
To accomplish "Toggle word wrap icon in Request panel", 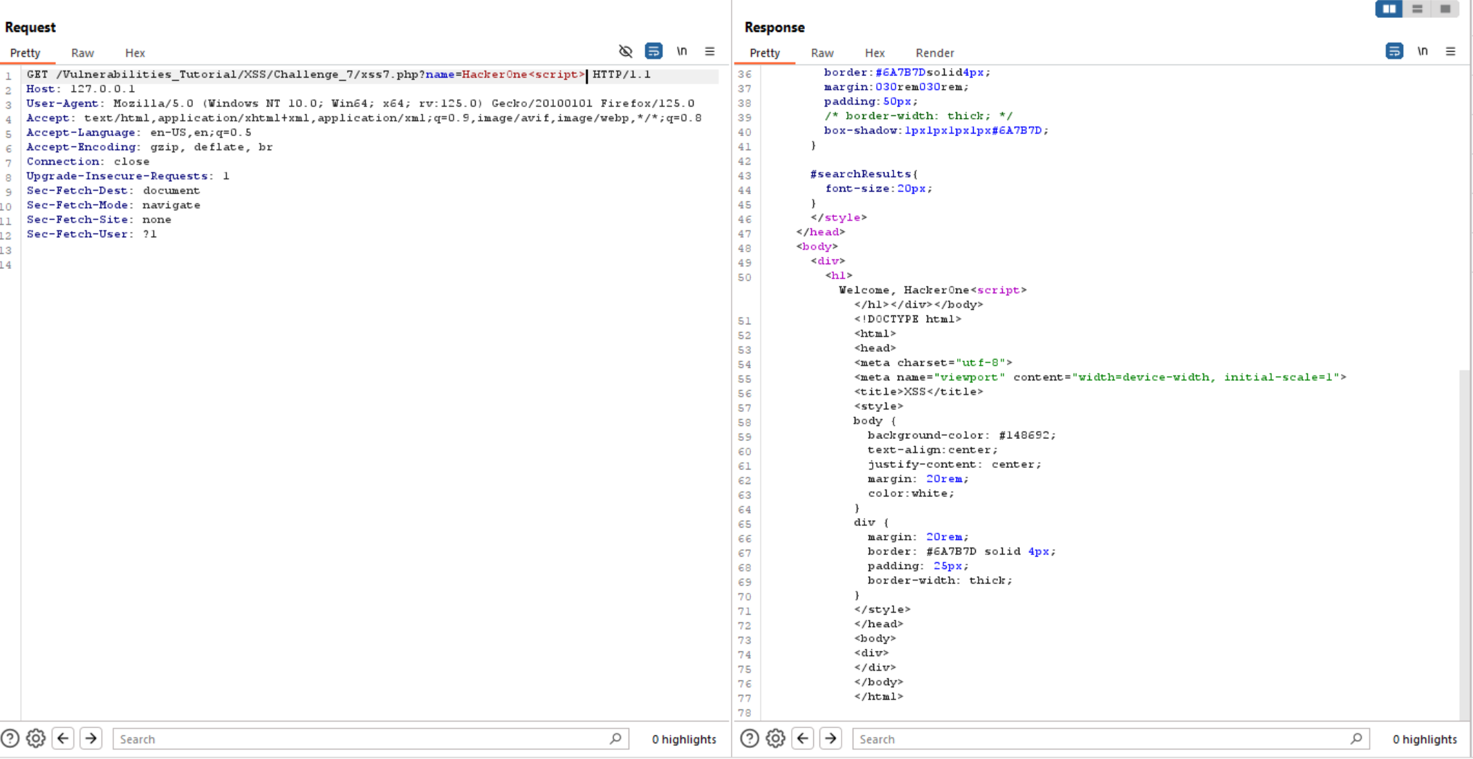I will pos(654,51).
